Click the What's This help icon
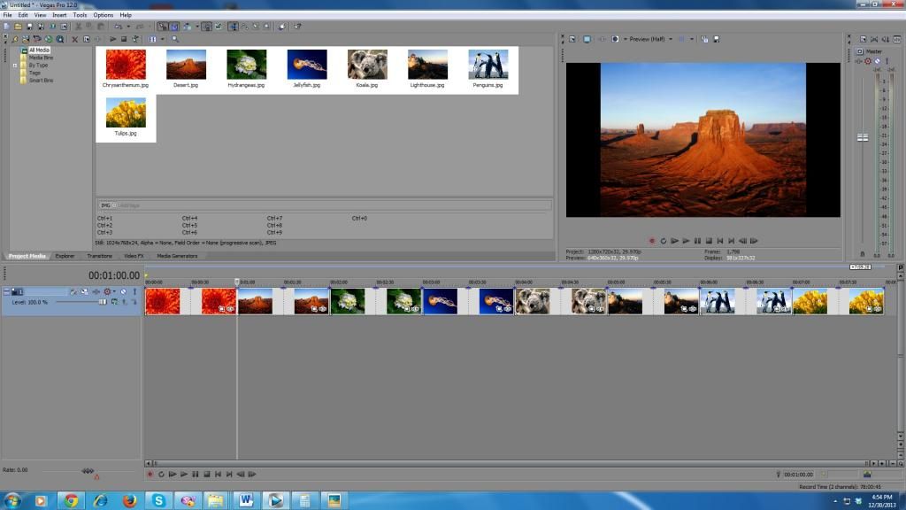This screenshot has width=906, height=510. click(x=297, y=27)
